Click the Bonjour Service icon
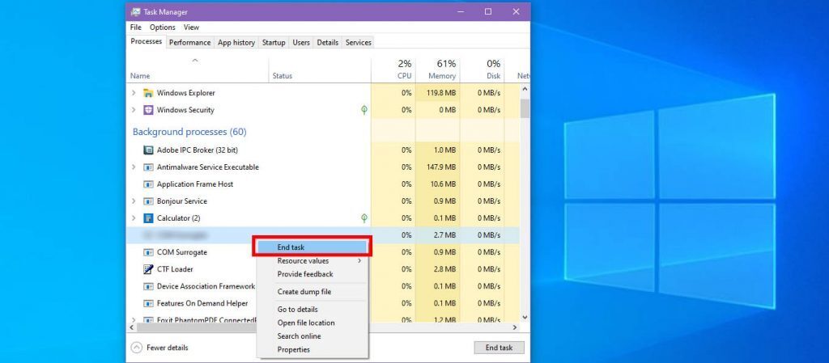Image resolution: width=829 pixels, height=363 pixels. [x=148, y=201]
